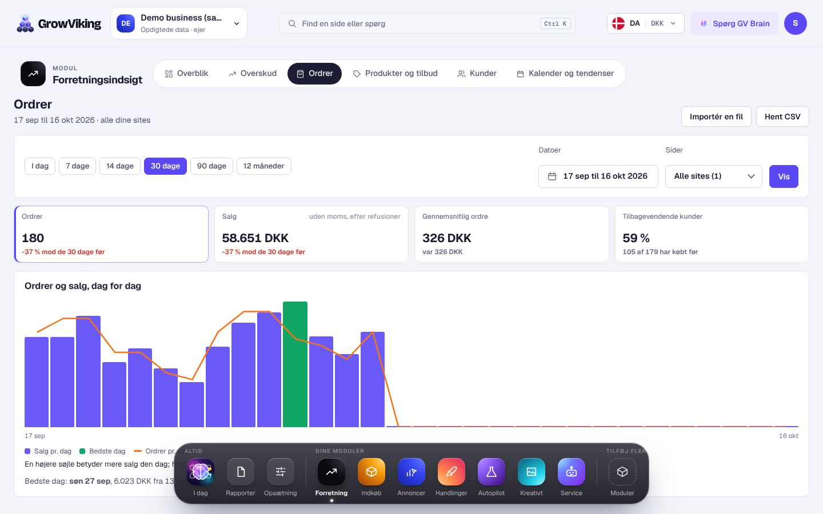Open Kreativt image icon in dock
Image resolution: width=823 pixels, height=514 pixels.
(x=532, y=472)
